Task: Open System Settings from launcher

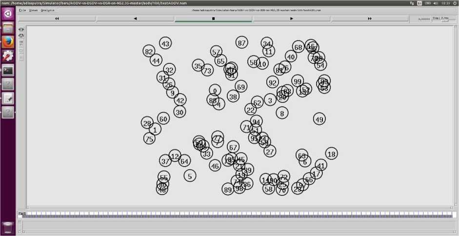Action: click(8, 56)
